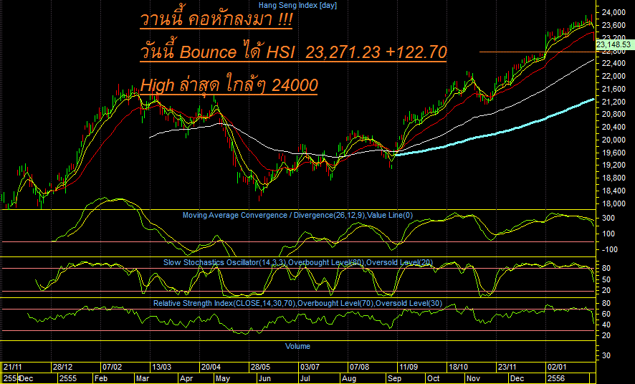Click the 2556 year label
Screen dimensions: 635x384
[555, 378]
